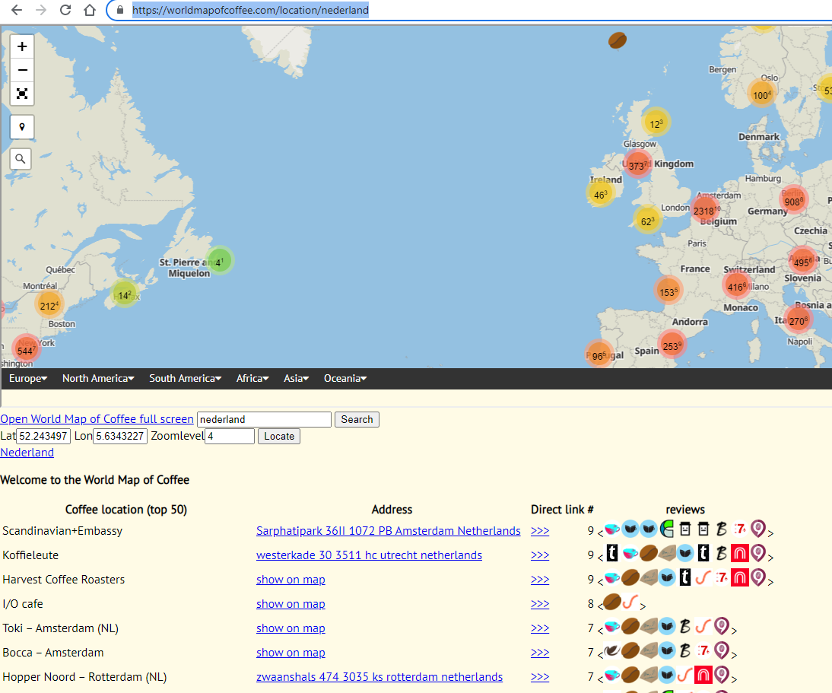Click the map zoom in plus button

point(22,46)
